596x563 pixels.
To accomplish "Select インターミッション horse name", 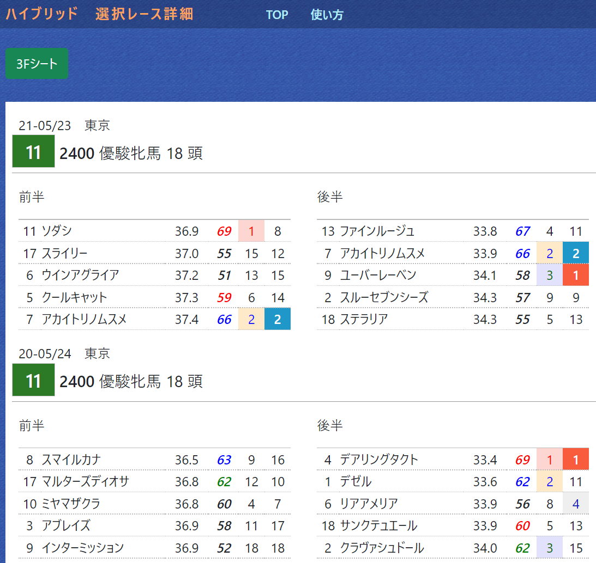I will point(83,548).
